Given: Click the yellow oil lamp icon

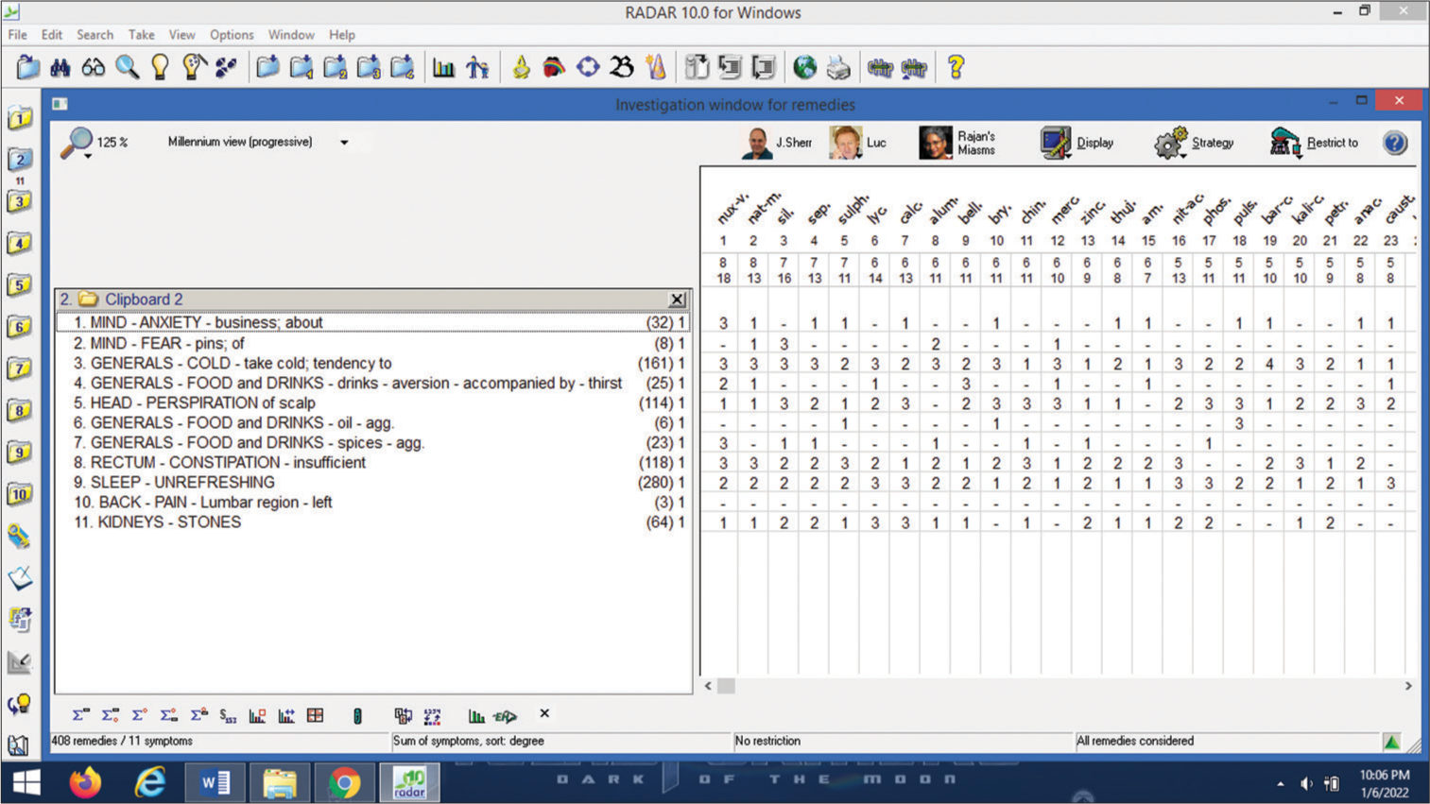Looking at the screenshot, I should click(x=521, y=67).
